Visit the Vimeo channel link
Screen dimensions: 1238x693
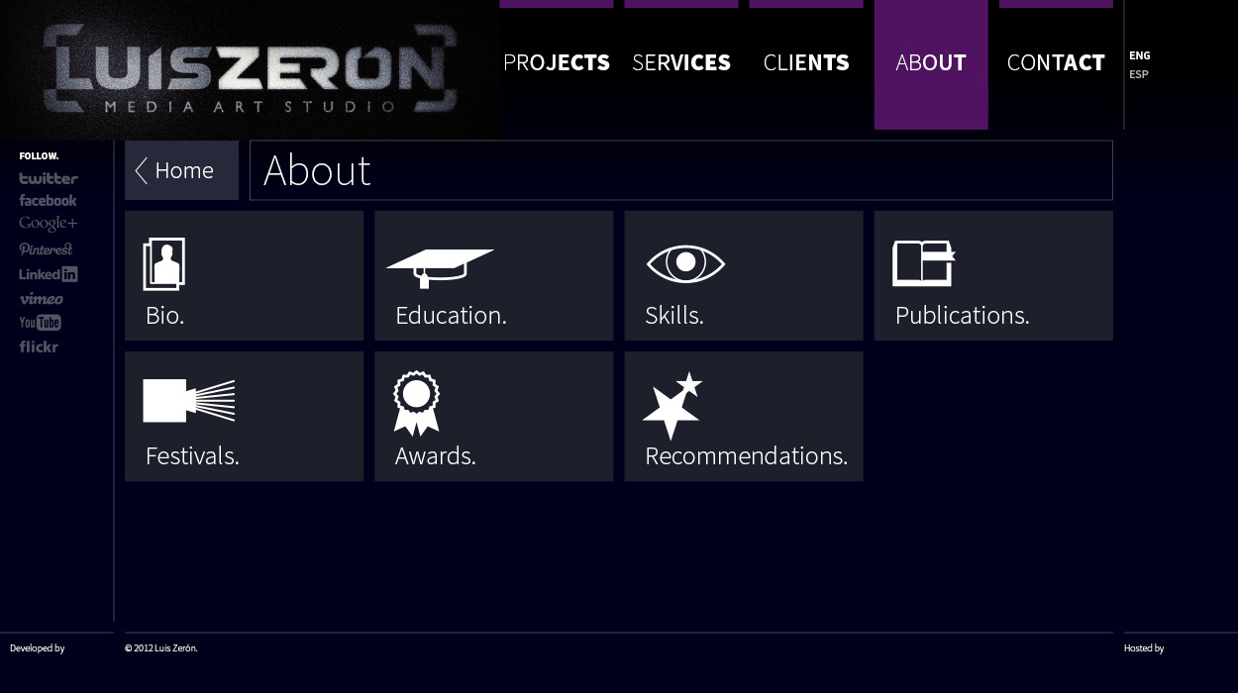pos(41,299)
